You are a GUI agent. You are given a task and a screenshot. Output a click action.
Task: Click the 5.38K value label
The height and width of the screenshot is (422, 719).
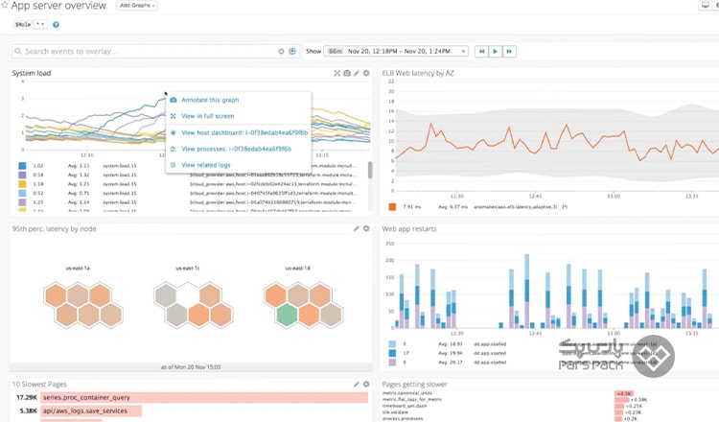(x=28, y=411)
